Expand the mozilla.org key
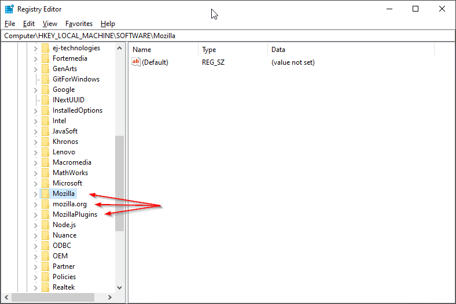The width and height of the screenshot is (456, 304). click(35, 205)
